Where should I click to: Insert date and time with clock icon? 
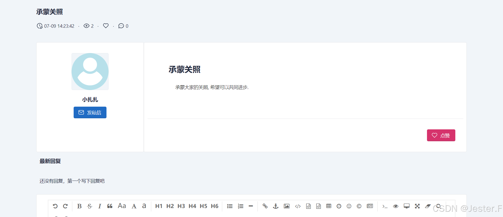click(x=339, y=206)
